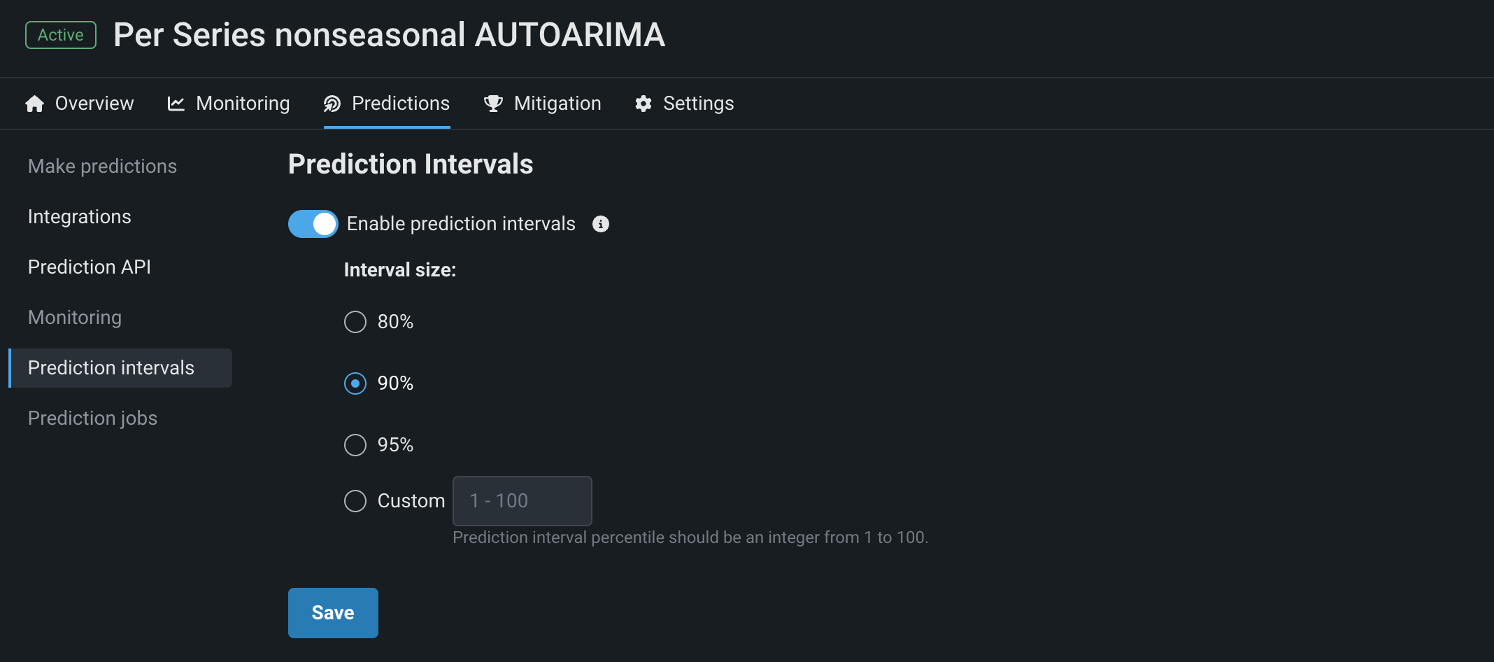Screen dimensions: 1494x662
Task: Click the Overview home icon
Action: coord(34,104)
